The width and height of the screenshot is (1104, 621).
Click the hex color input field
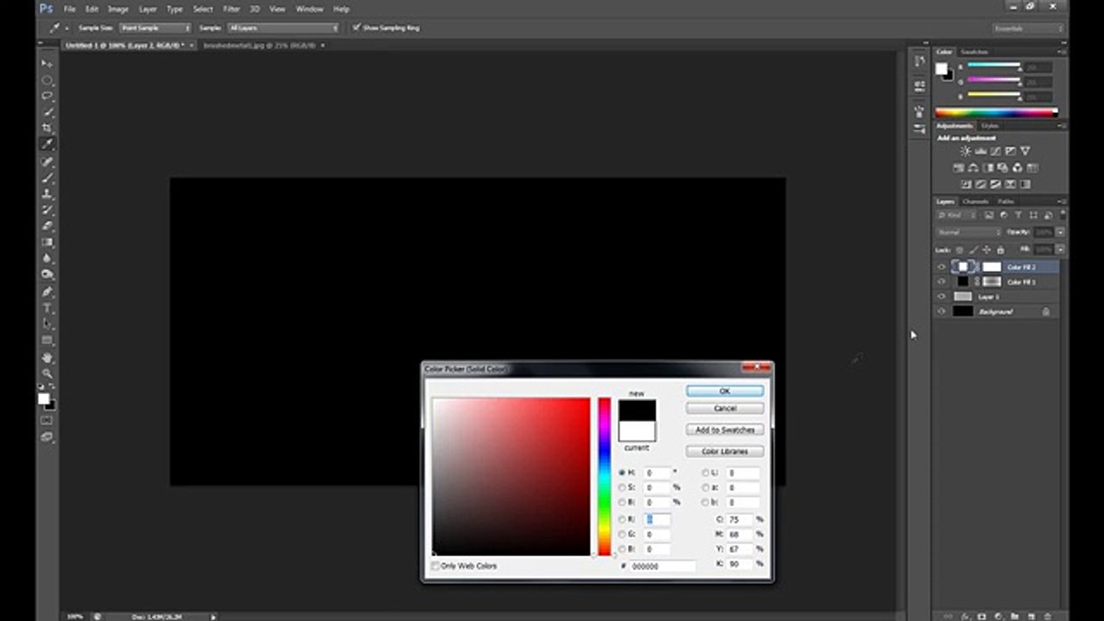(662, 567)
